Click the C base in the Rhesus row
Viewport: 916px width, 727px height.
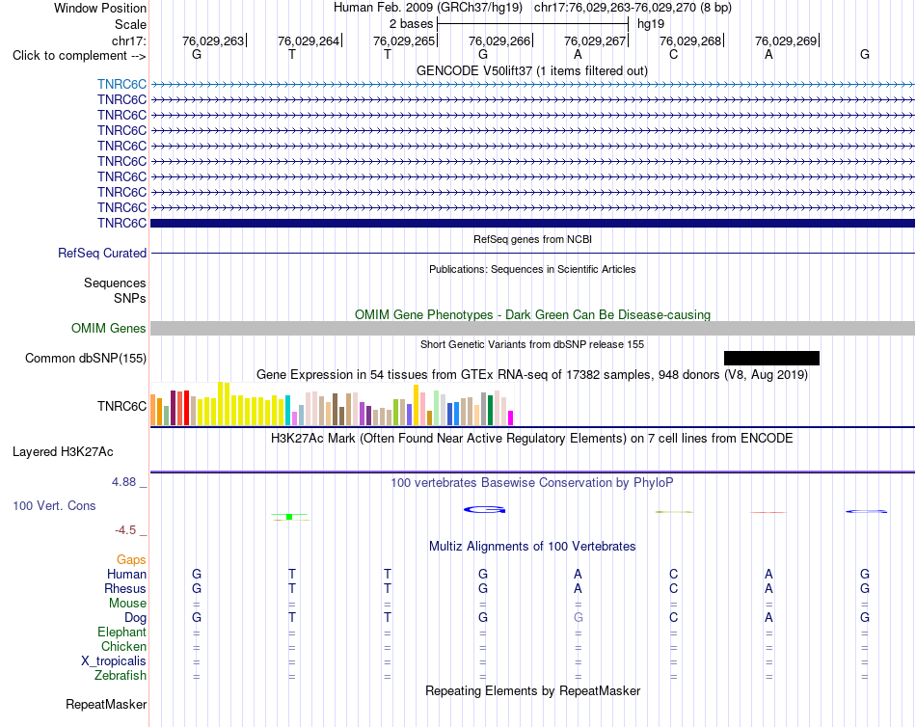pyautogui.click(x=674, y=588)
